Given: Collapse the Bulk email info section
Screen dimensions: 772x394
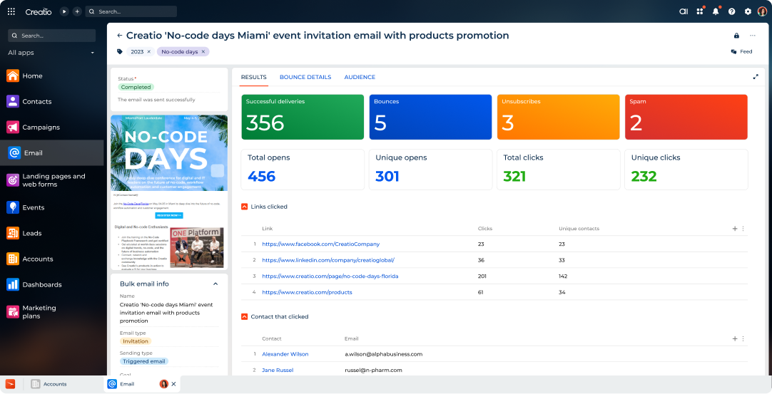Looking at the screenshot, I should click(215, 284).
